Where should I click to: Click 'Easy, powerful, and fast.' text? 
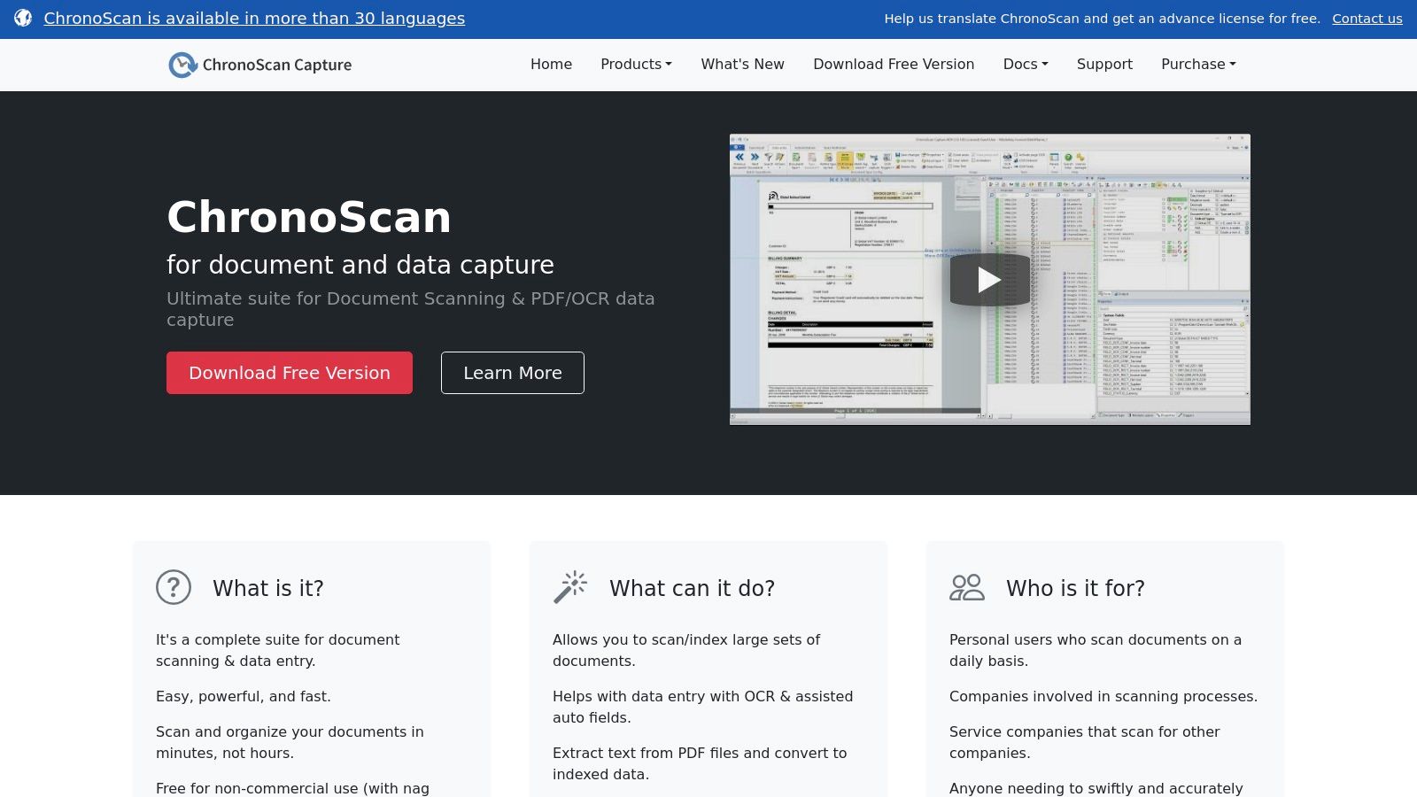tap(244, 696)
